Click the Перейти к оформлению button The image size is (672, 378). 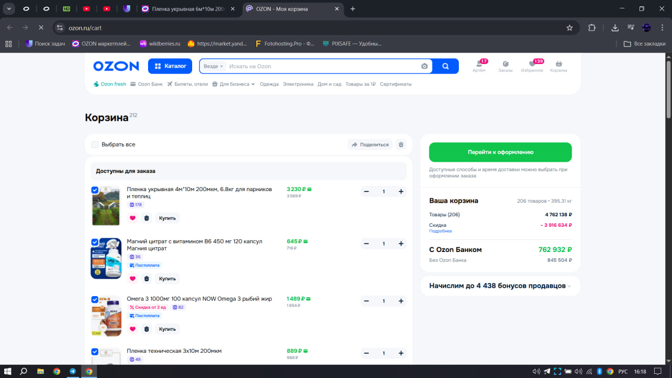(500, 152)
